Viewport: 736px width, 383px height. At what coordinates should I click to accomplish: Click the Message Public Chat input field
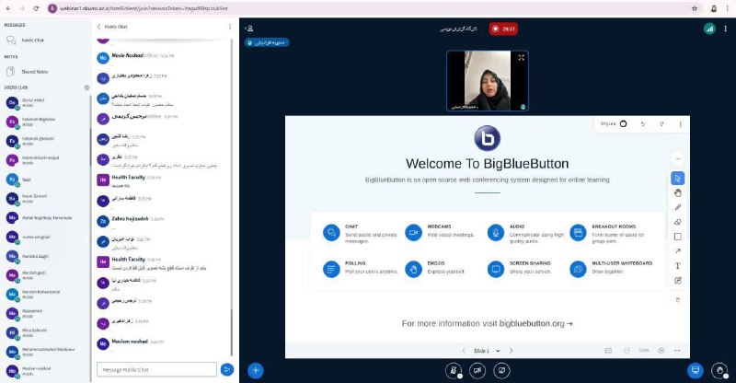point(156,370)
